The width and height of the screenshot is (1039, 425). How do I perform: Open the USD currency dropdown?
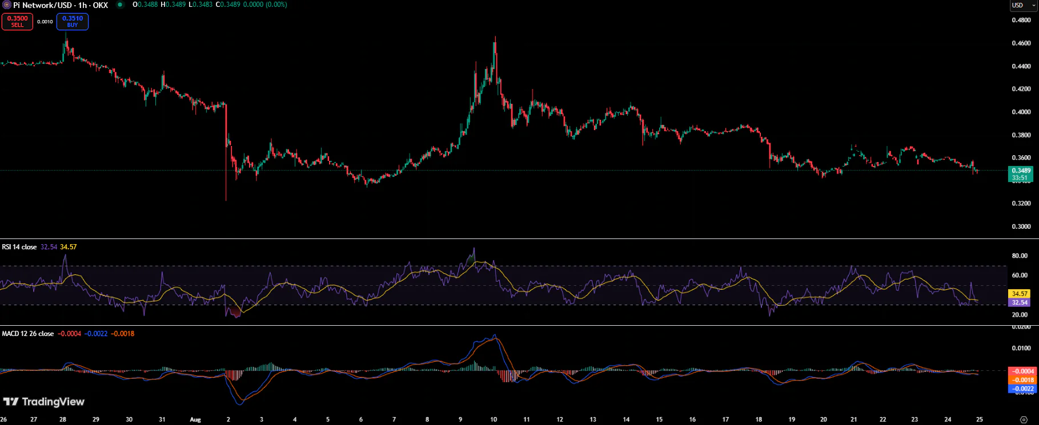tap(1023, 5)
